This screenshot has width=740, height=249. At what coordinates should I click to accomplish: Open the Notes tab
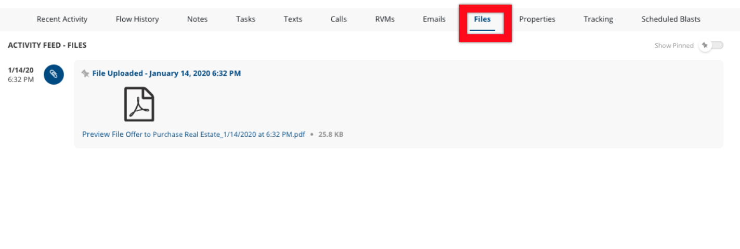tap(197, 19)
